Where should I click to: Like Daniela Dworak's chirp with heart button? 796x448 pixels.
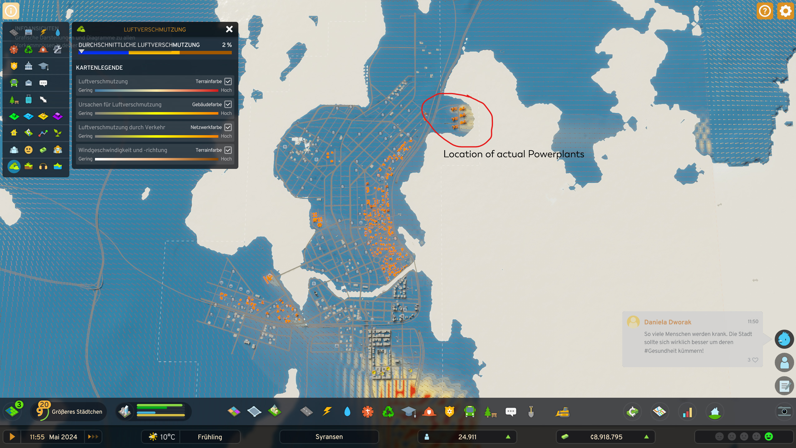(x=755, y=360)
